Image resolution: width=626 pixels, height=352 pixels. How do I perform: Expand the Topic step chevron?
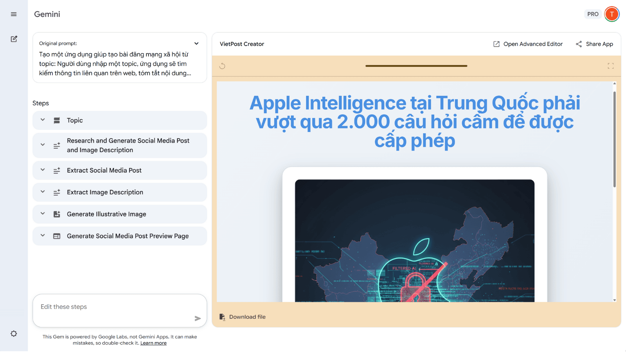click(x=43, y=120)
